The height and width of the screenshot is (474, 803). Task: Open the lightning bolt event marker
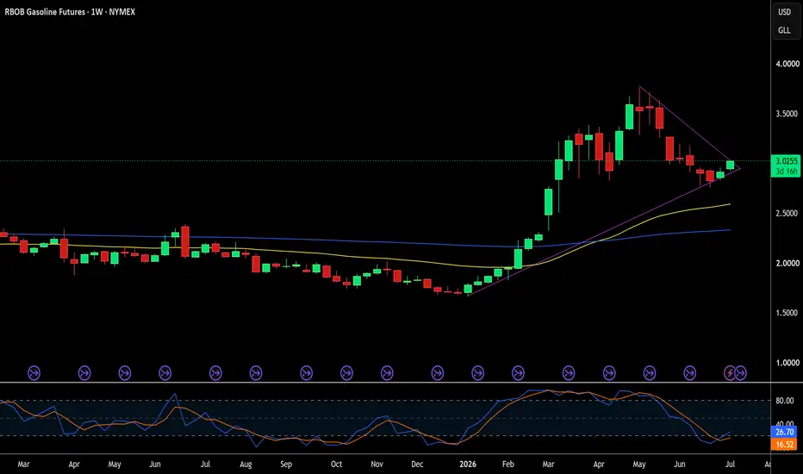click(730, 373)
